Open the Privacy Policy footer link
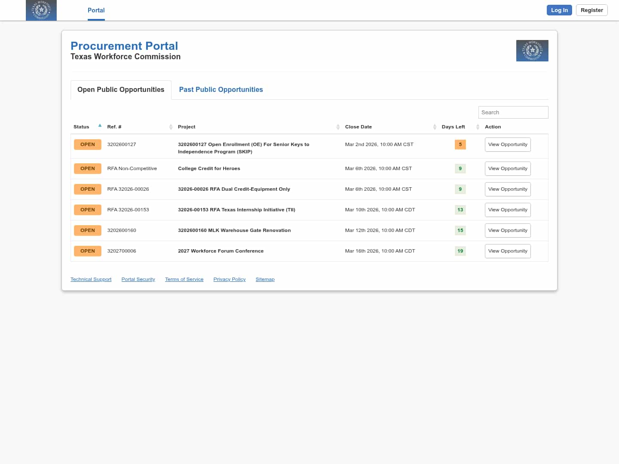619x464 pixels. (229, 280)
